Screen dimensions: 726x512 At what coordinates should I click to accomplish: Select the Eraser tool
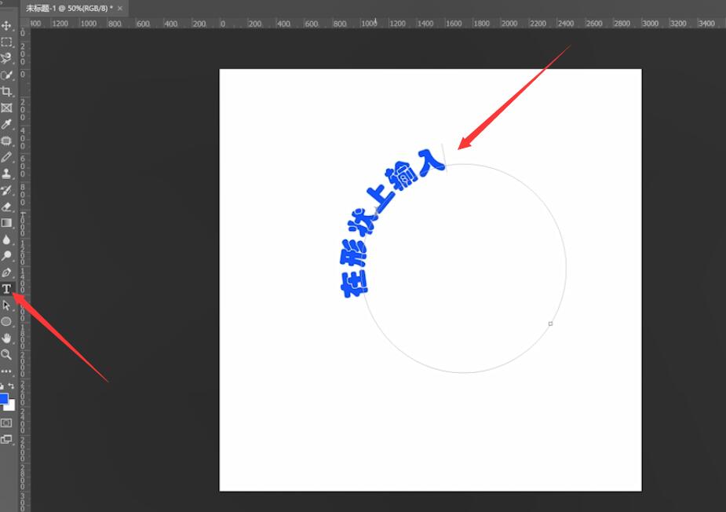6,207
